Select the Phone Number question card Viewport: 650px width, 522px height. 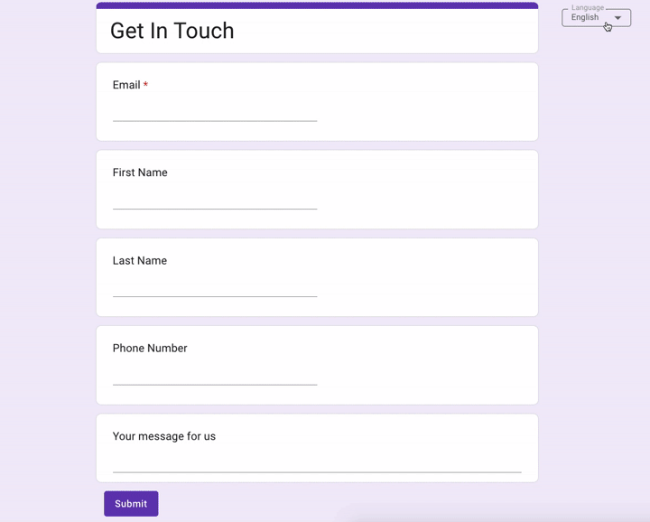point(317,365)
